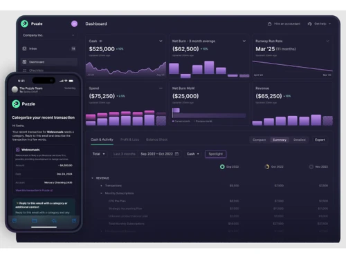Switch to the Profit & Loss tab
This screenshot has height=259, width=346.
(129, 140)
